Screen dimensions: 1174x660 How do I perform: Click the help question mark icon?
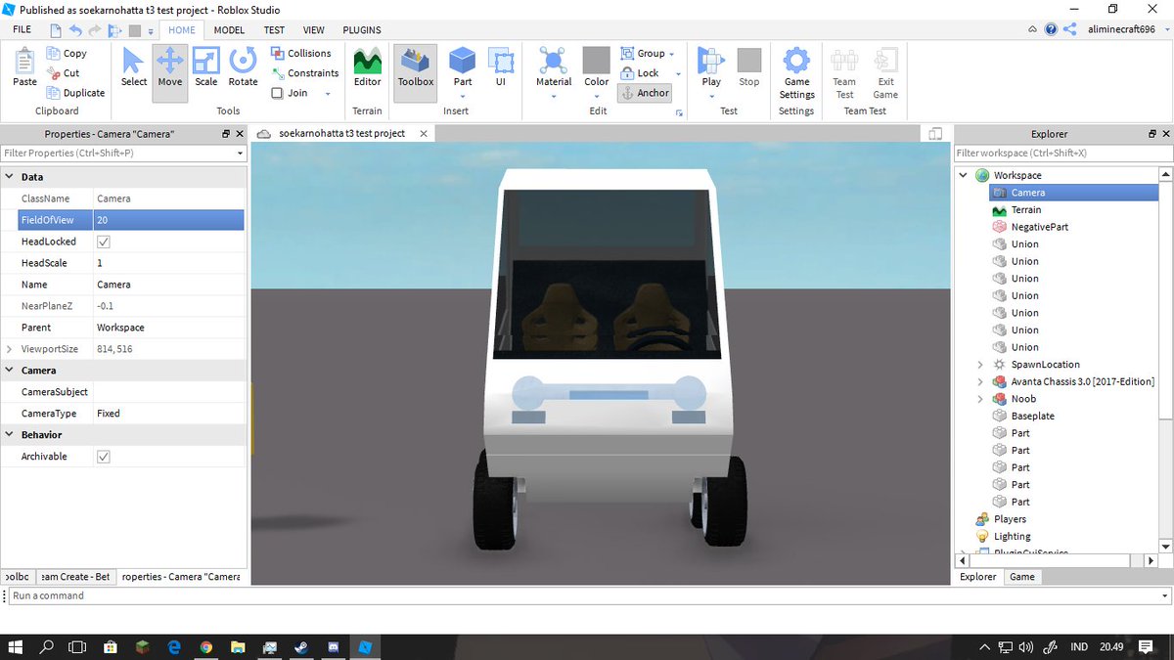(x=1052, y=29)
